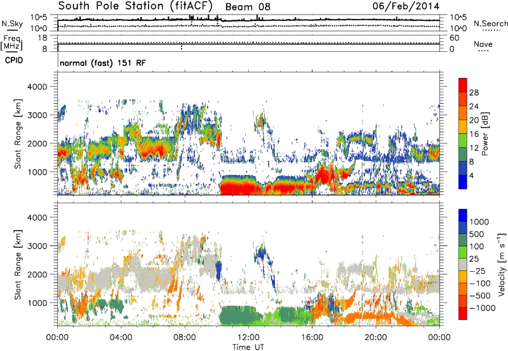Click the red top of the power colorbar
Viewport: 508px width, 351px height.
pos(463,85)
